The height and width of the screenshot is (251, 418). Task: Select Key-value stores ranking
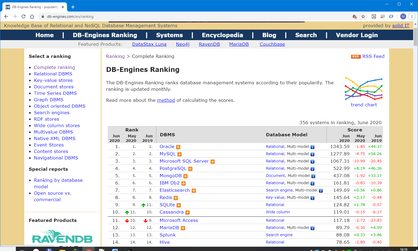53,80
